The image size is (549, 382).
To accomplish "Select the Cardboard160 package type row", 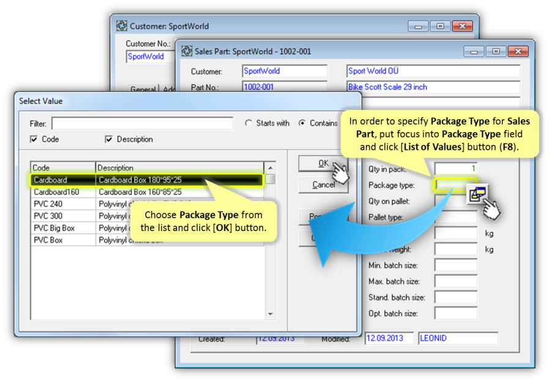I will (x=147, y=192).
